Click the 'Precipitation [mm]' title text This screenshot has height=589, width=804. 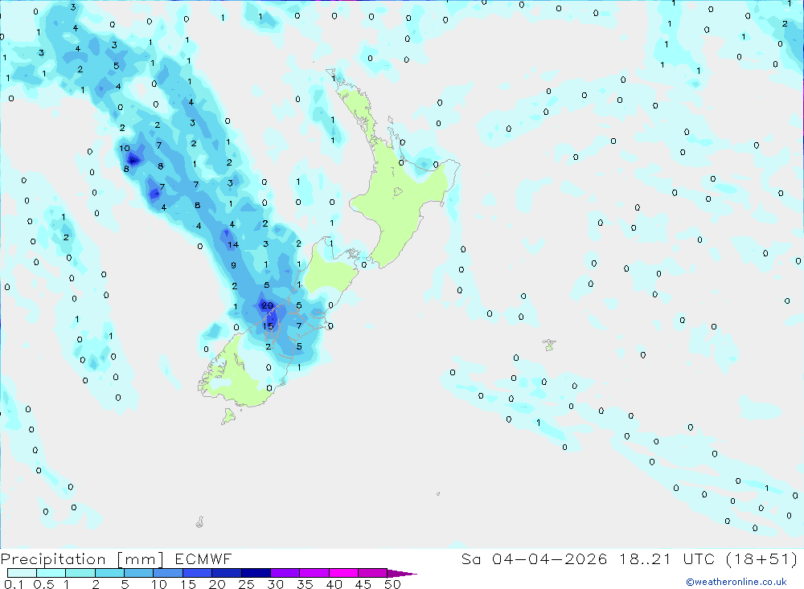(x=83, y=559)
